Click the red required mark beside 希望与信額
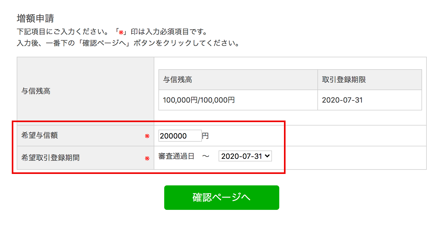 pos(147,136)
